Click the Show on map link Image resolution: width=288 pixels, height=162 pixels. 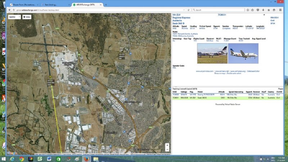[x=220, y=73]
